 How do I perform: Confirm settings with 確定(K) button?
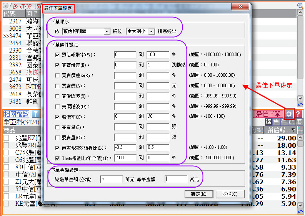[199, 194]
